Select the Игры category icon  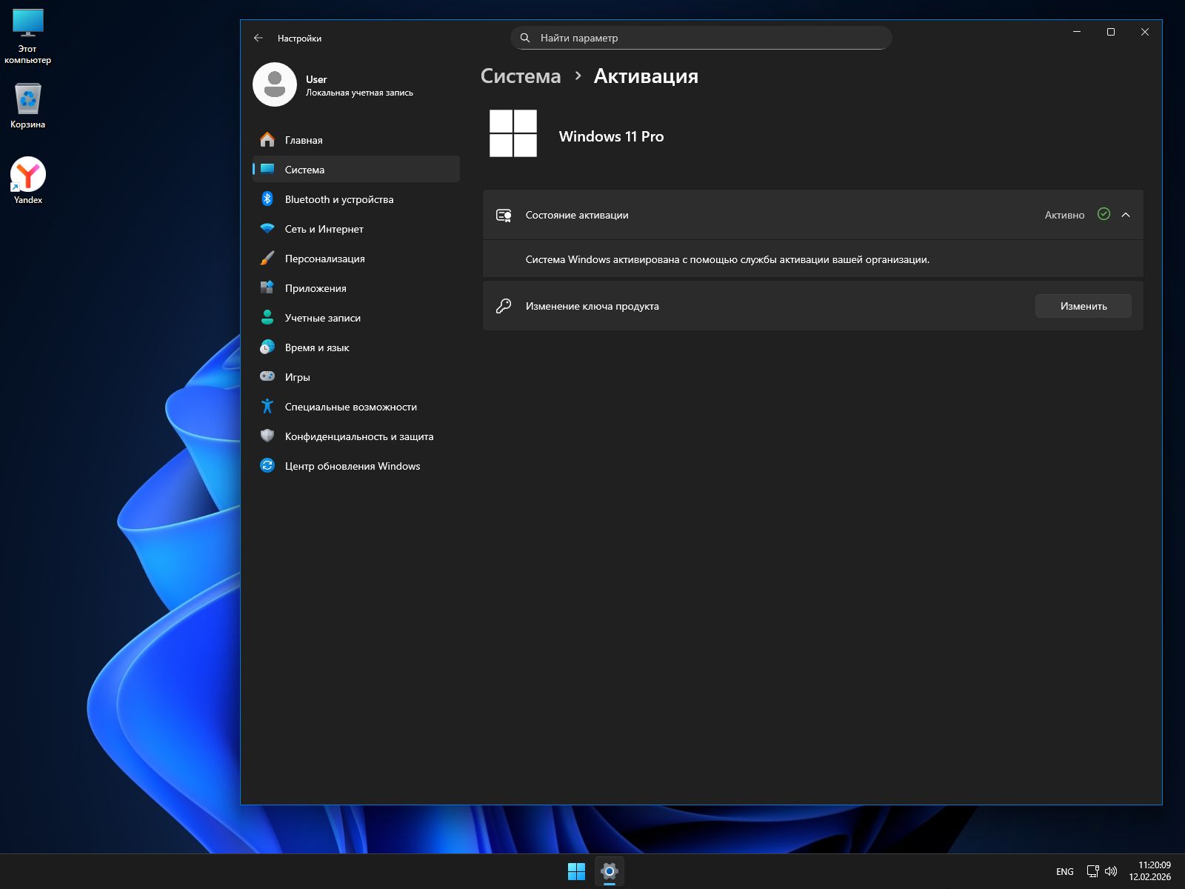click(267, 377)
